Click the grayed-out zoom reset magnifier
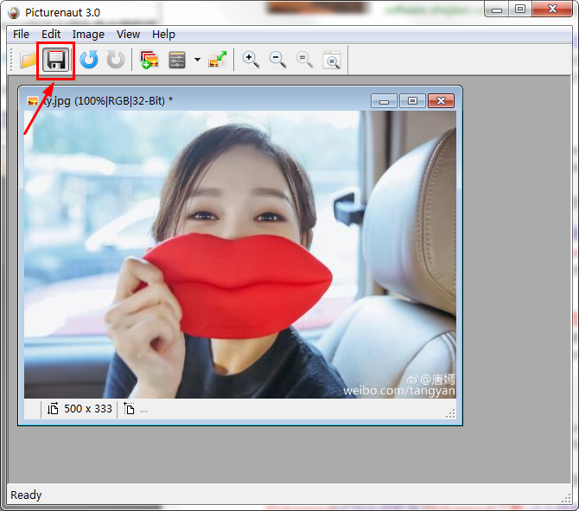 pos(304,60)
